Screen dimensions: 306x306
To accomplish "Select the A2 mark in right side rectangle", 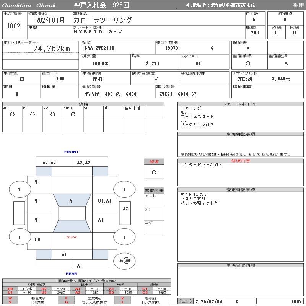I will point(125,209).
